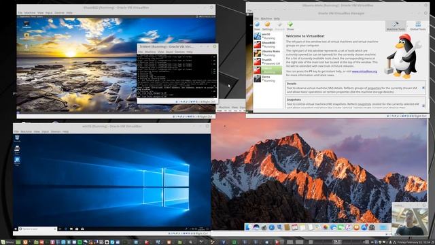
Task: Open Help menu in VirtualBox Manager
Action: (277, 18)
